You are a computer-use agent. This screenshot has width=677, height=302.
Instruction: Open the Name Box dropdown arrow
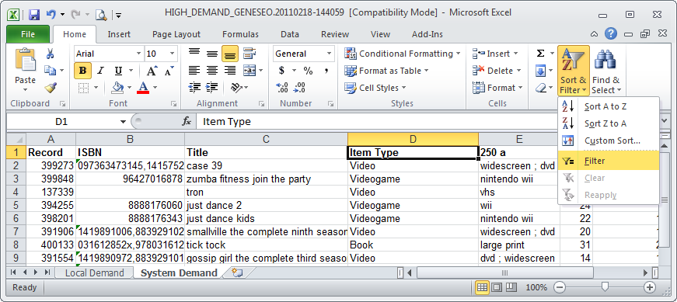click(123, 122)
